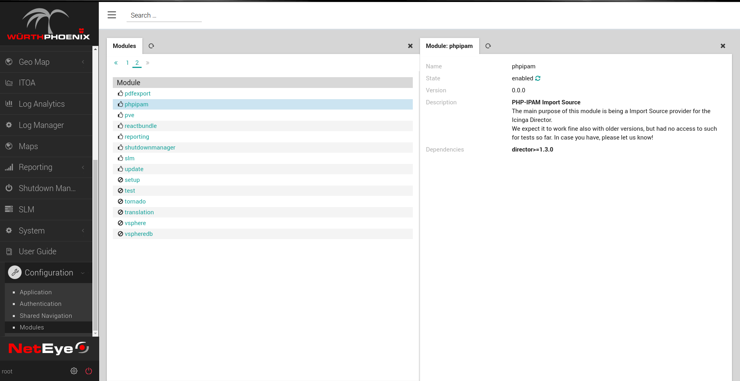The height and width of the screenshot is (381, 740).
Task: Open user preferences via gear icon near root
Action: [74, 371]
